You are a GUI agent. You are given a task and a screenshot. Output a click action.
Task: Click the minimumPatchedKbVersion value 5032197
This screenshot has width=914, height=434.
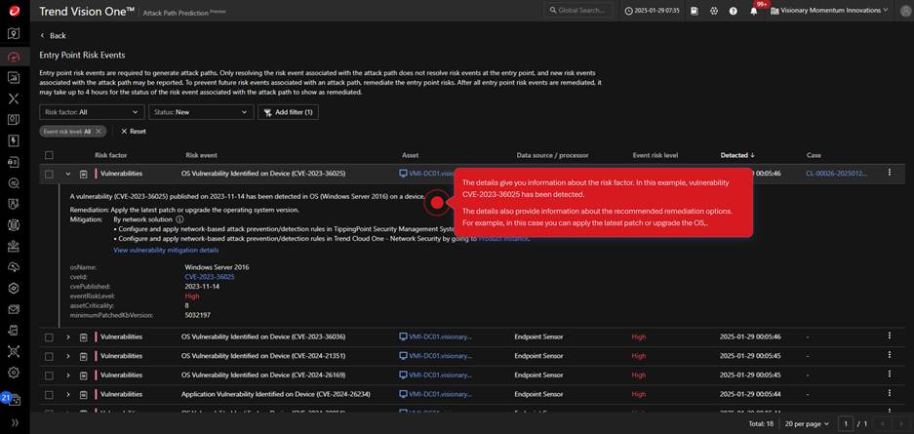pos(198,315)
